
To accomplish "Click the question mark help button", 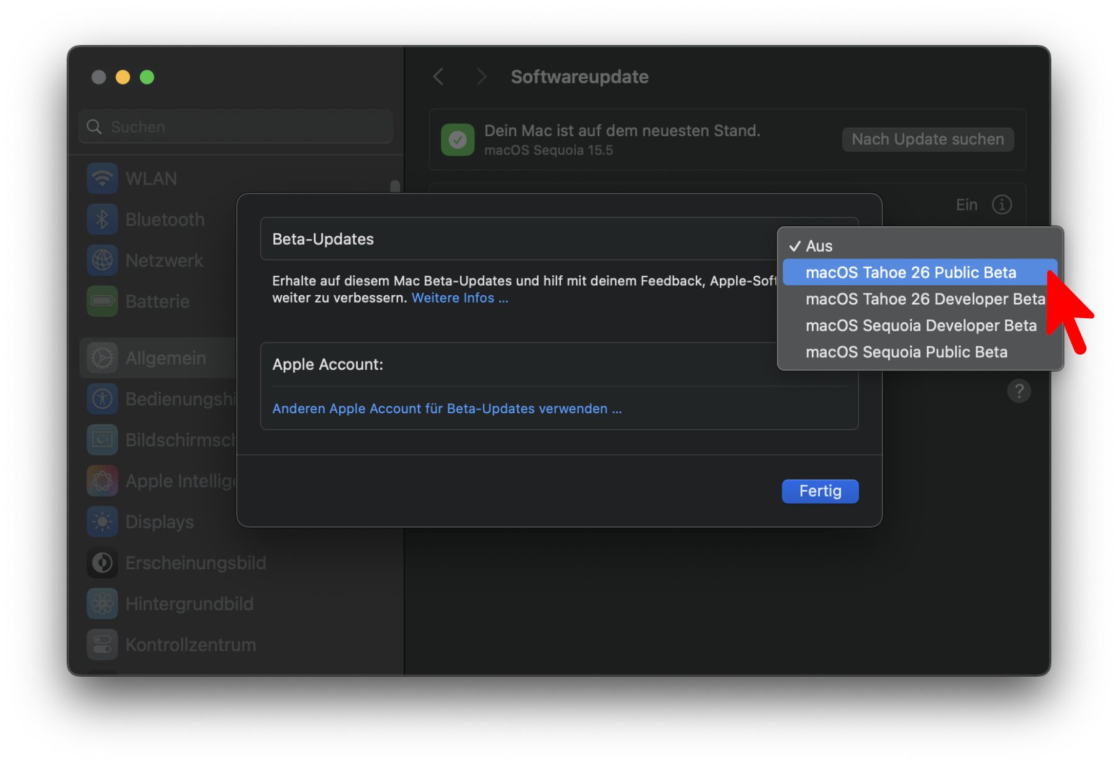I will point(1019,391).
